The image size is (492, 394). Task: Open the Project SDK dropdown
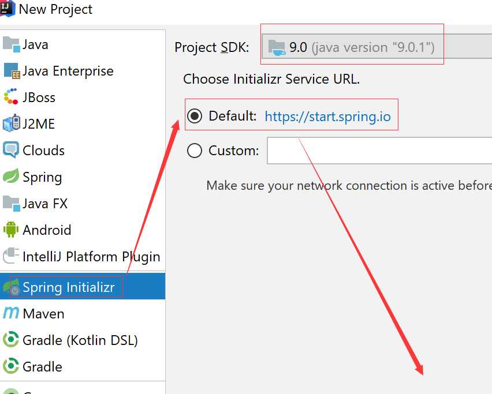(377, 46)
